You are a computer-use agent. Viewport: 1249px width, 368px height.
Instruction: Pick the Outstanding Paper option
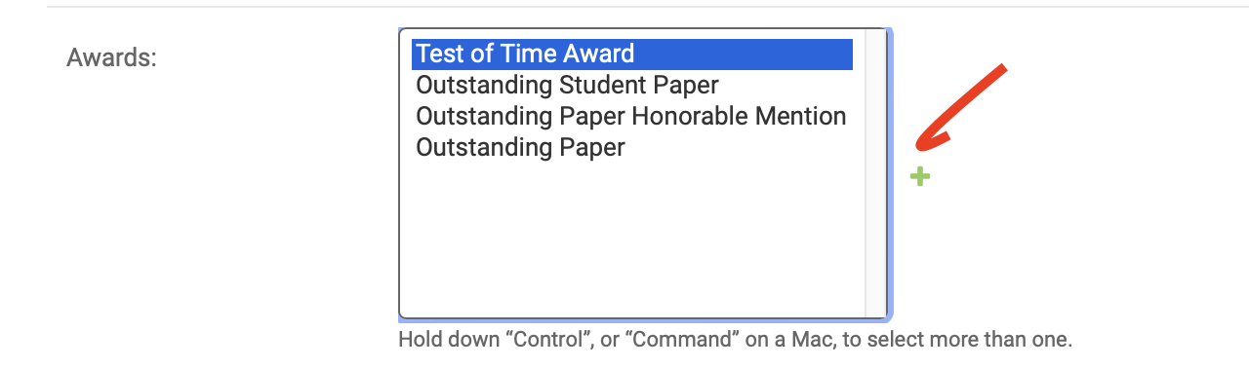[632, 147]
